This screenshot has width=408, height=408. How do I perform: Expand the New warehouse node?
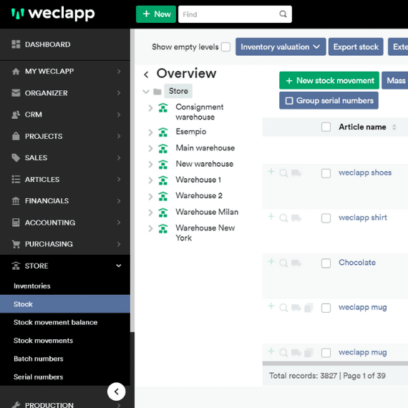tap(150, 165)
